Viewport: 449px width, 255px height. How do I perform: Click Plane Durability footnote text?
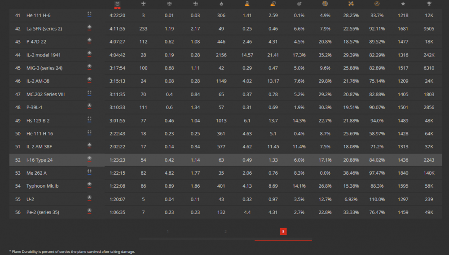tap(72, 251)
